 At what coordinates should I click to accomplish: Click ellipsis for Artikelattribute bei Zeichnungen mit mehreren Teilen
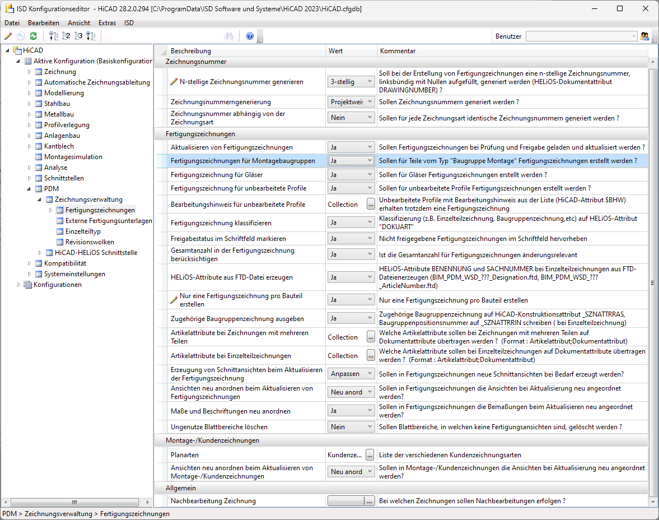(371, 337)
